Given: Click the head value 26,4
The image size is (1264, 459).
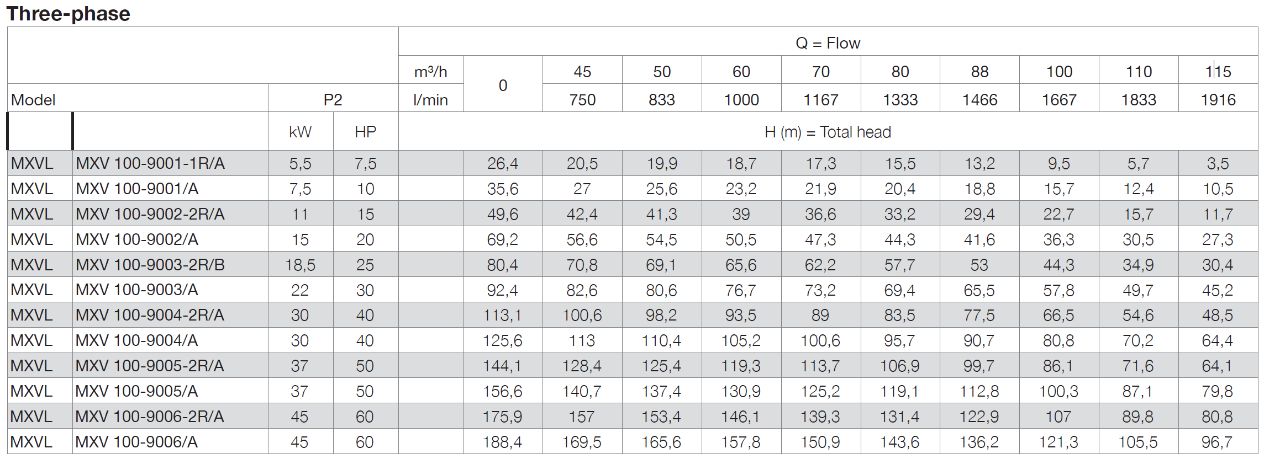Looking at the screenshot, I should 502,163.
